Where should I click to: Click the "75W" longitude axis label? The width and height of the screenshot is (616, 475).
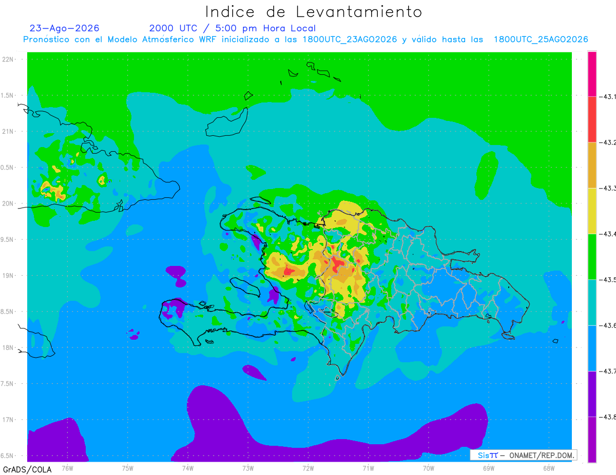(128, 468)
